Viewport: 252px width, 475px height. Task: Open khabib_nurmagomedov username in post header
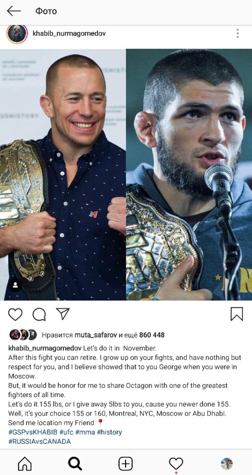pos(69,33)
